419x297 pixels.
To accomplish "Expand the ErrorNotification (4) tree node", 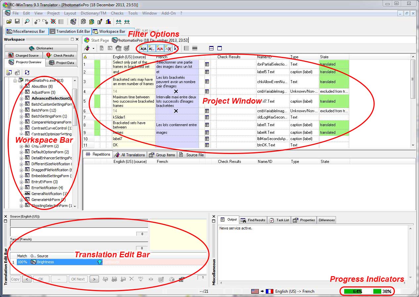I will [x=22, y=188].
